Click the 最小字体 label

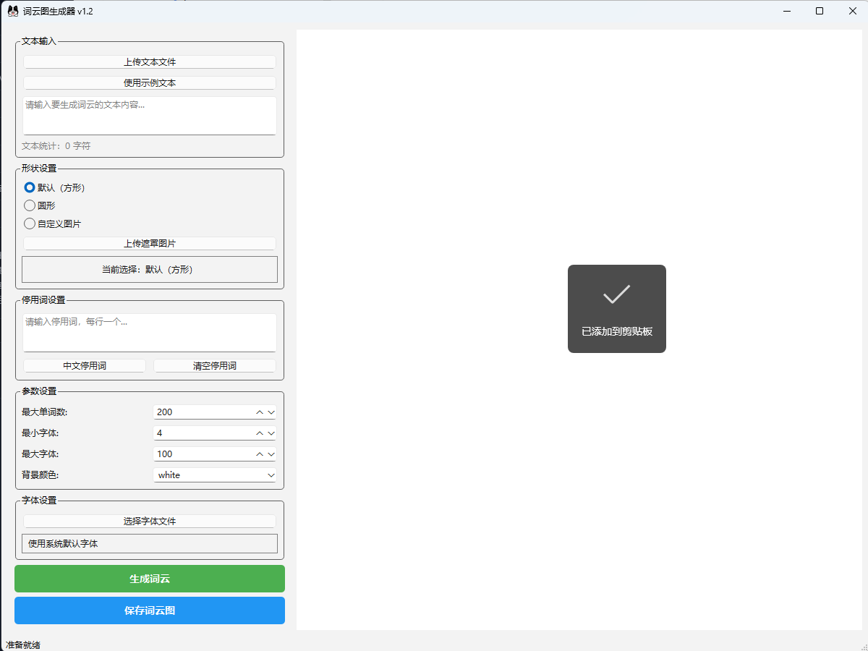click(x=41, y=433)
